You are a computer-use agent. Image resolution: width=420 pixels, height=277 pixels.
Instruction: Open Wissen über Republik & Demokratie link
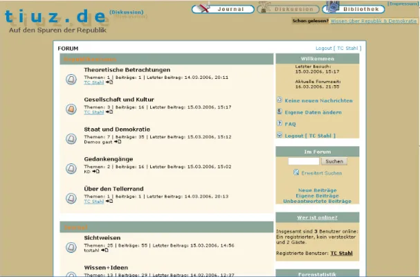[374, 21]
